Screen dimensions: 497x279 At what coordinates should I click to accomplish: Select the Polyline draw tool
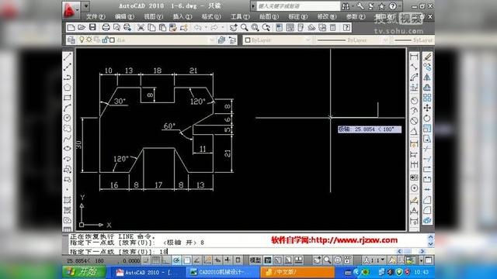point(68,77)
